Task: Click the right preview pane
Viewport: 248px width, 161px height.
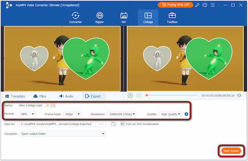Action: (x=185, y=59)
